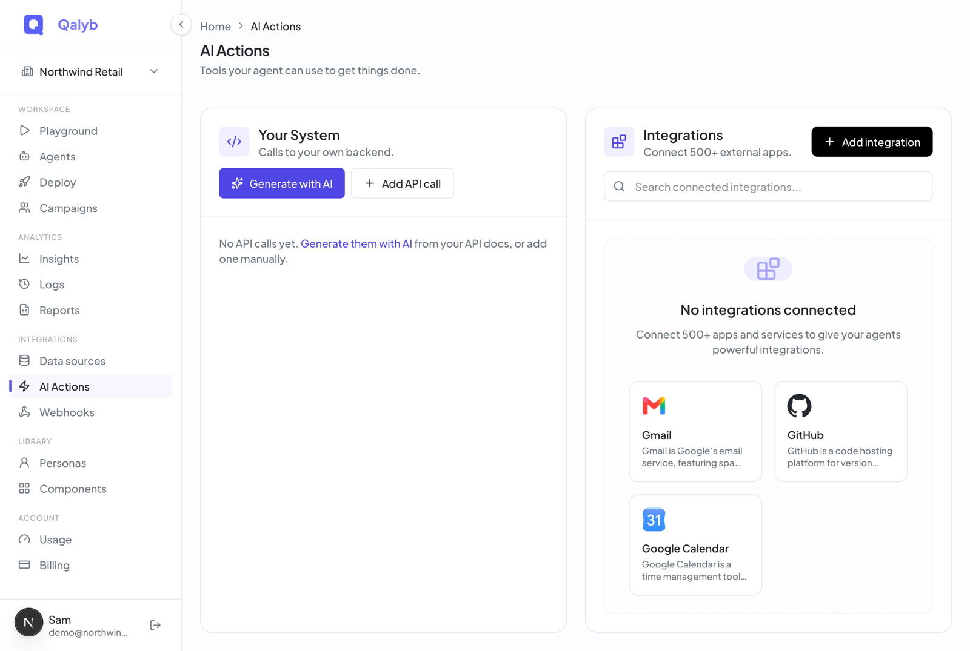Navigate to Campaigns
The height and width of the screenshot is (651, 970).
(91, 208)
